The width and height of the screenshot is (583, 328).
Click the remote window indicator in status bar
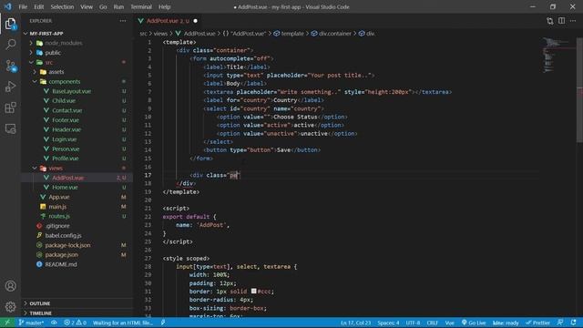[x=7, y=323]
